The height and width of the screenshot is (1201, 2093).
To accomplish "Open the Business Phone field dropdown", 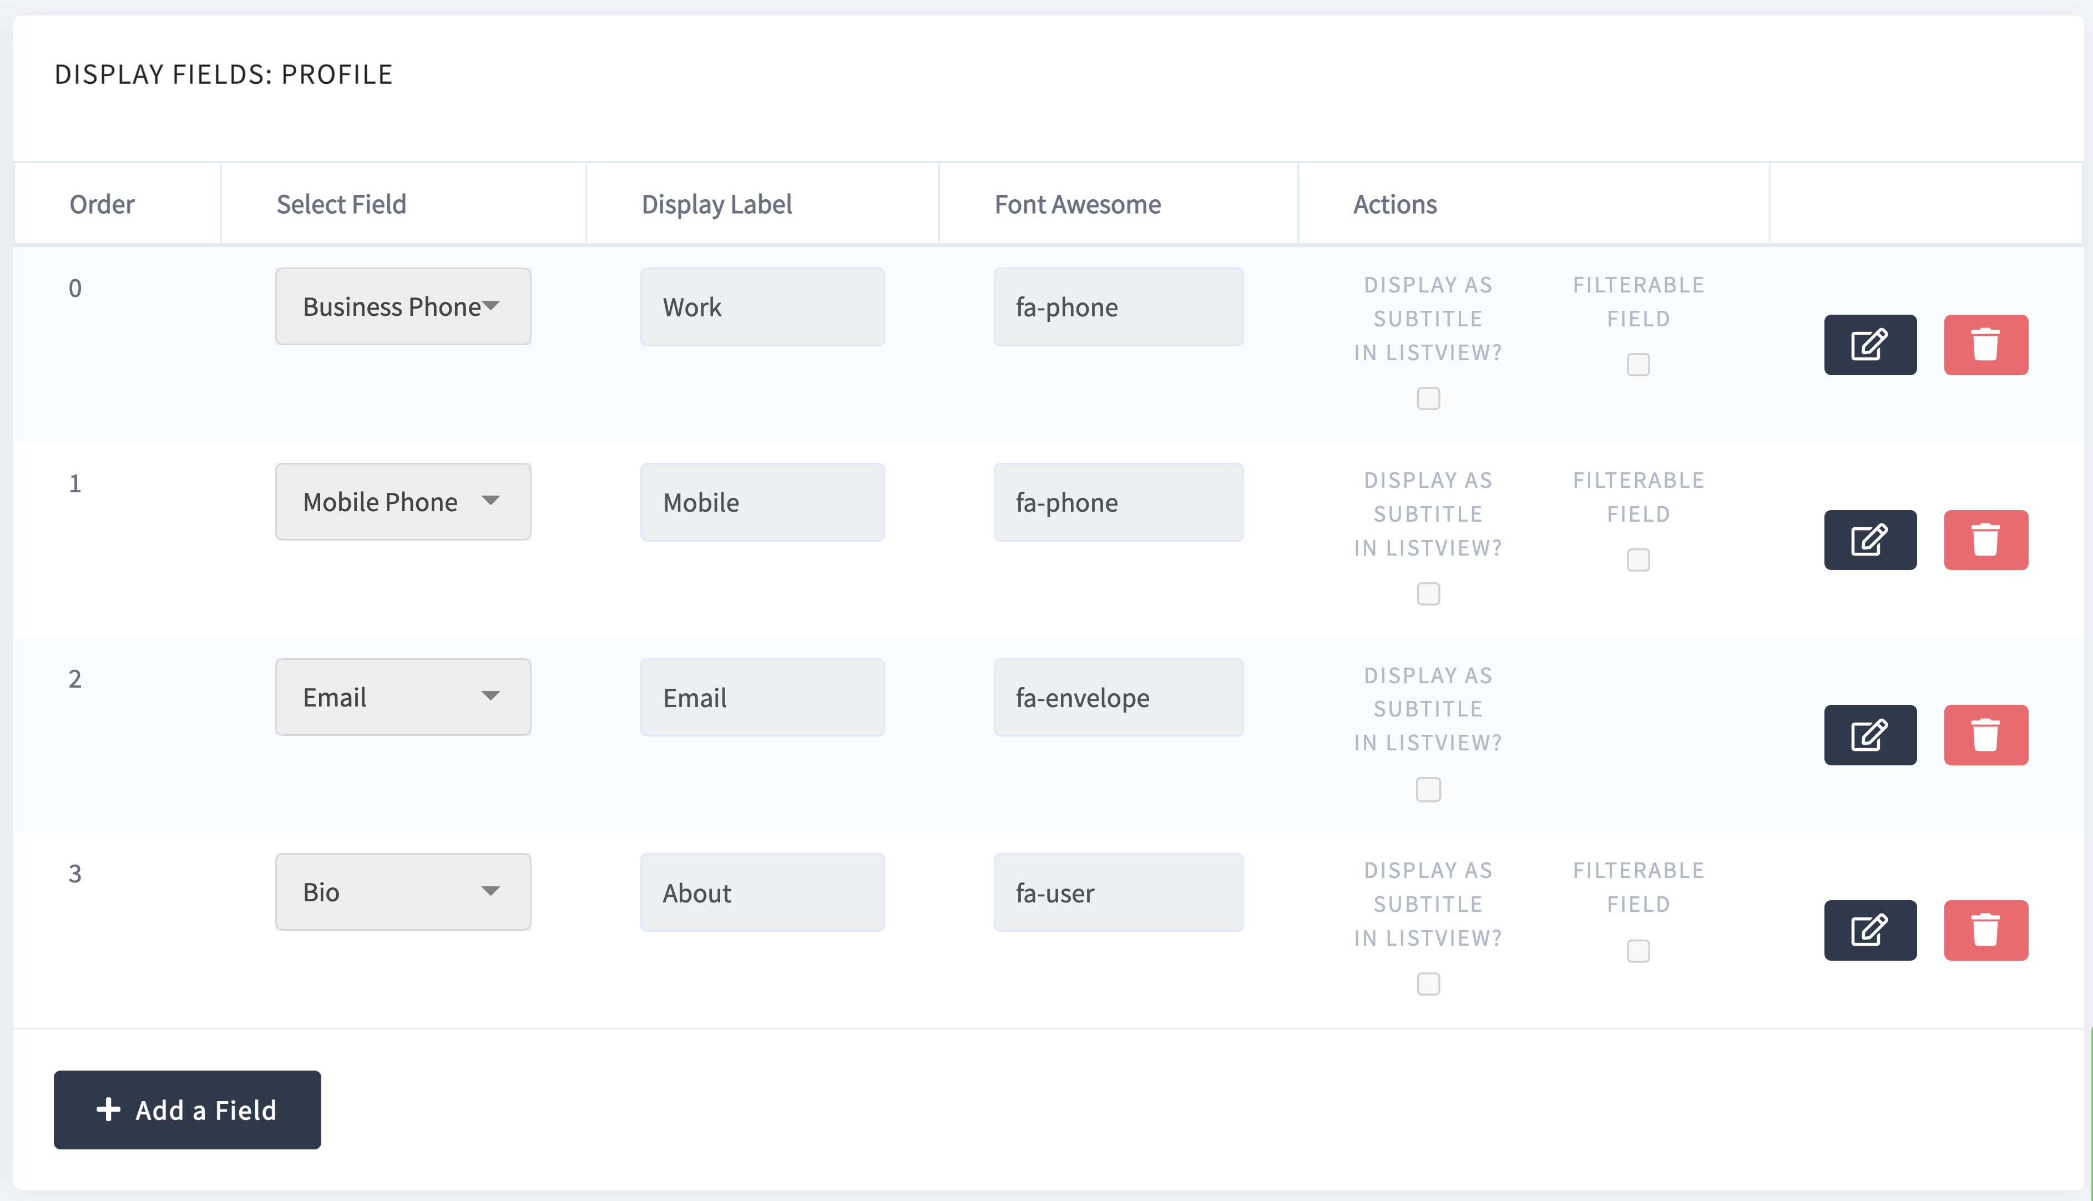I will pyautogui.click(x=402, y=307).
